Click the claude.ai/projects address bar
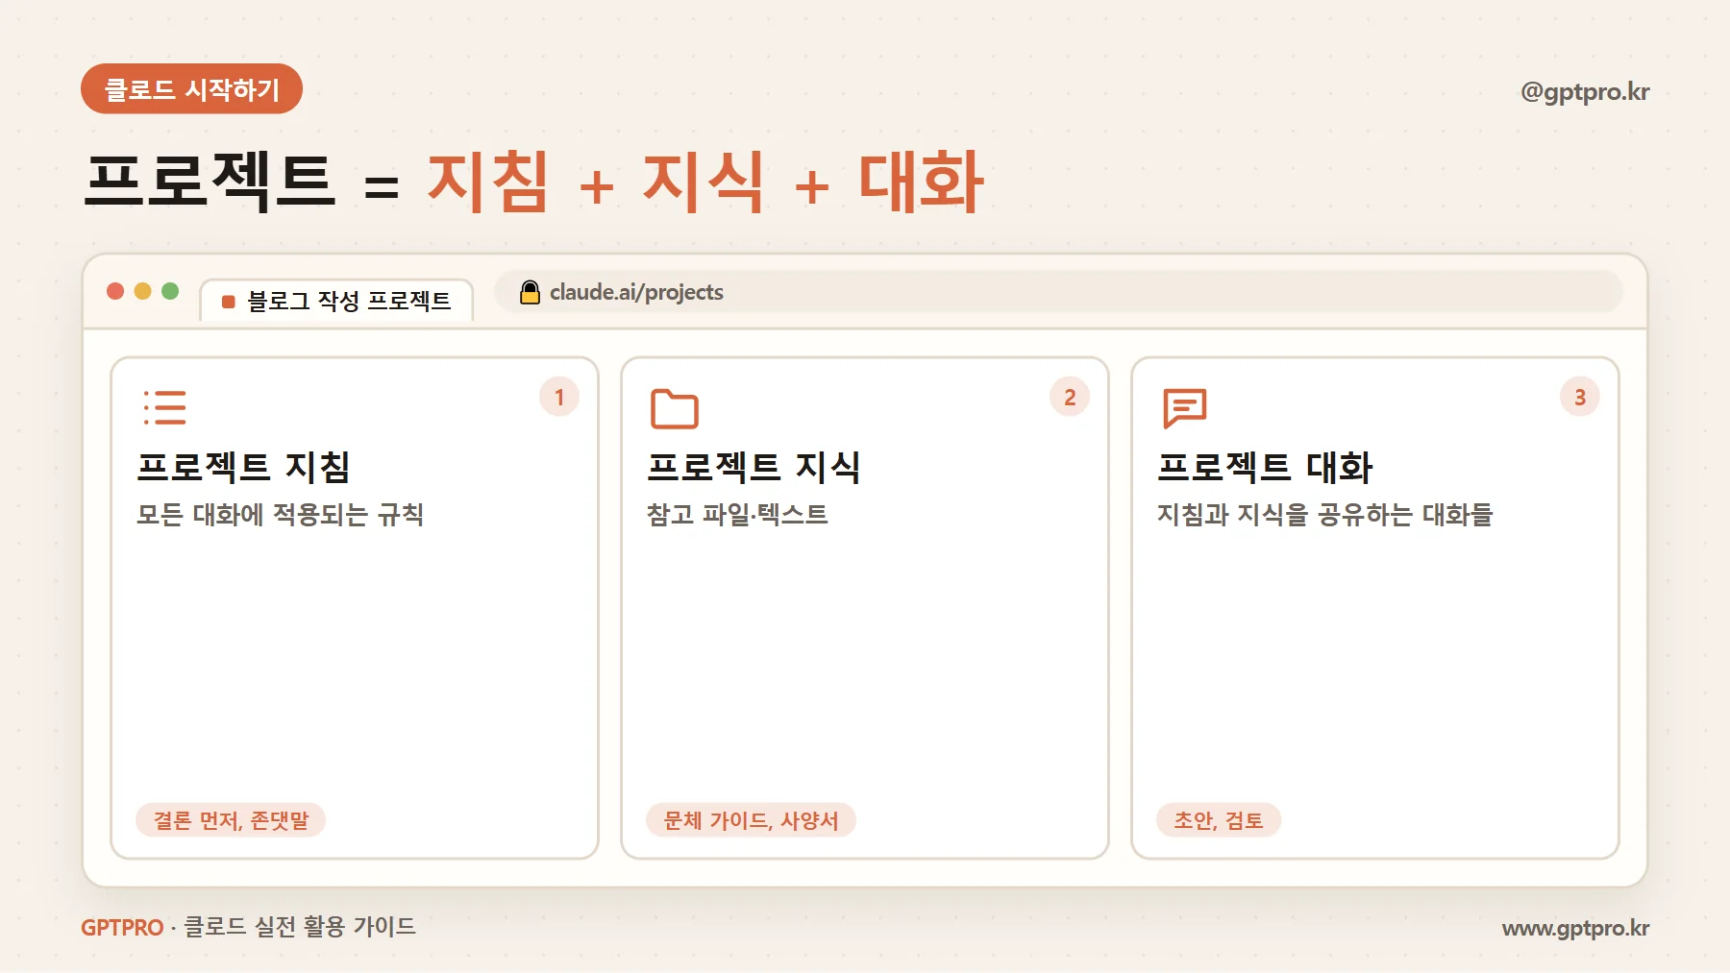 (1058, 292)
